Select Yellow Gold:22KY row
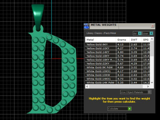 (x=118, y=64)
